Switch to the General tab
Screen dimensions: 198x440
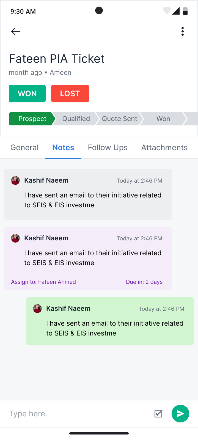coord(24,148)
